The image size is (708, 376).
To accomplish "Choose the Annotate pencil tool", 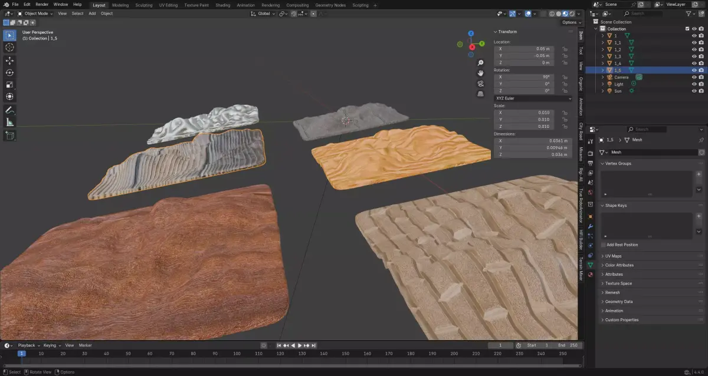I will tap(9, 110).
